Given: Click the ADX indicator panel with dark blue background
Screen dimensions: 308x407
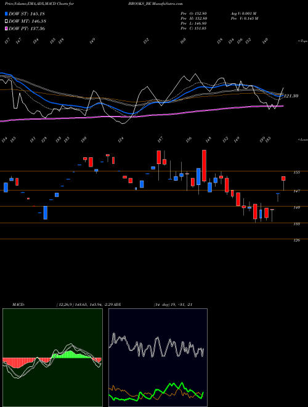Looking at the screenshot, I should click(x=158, y=358).
